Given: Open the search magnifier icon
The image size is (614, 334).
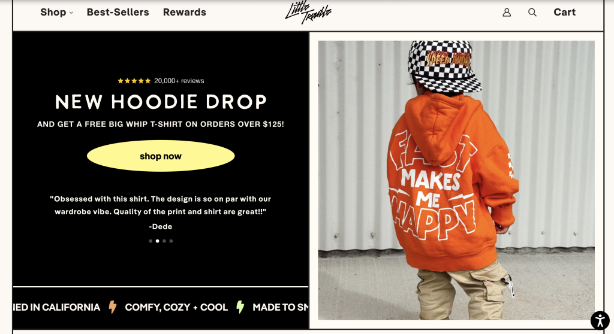Looking at the screenshot, I should [x=532, y=13].
